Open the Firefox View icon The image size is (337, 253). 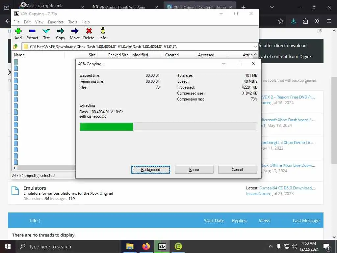point(7,7)
